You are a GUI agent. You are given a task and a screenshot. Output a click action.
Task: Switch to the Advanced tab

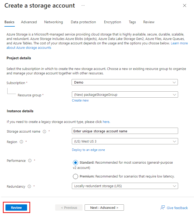29,22
